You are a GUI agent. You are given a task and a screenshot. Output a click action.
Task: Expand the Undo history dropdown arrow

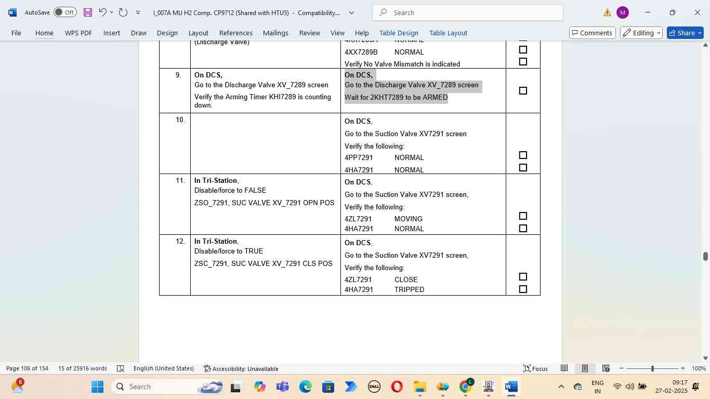(111, 12)
